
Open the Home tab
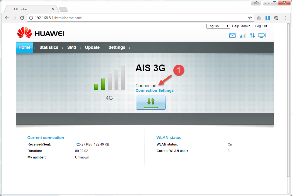point(24,48)
